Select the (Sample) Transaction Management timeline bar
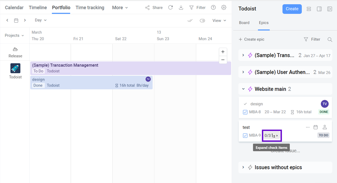This screenshot has width=337, height=183. click(x=131, y=68)
